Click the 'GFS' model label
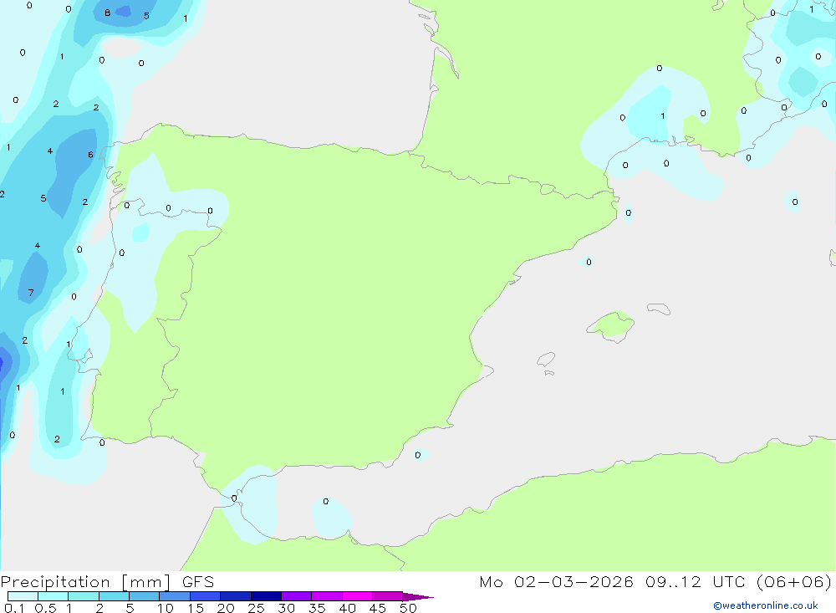The height and width of the screenshot is (613, 836). point(198,582)
